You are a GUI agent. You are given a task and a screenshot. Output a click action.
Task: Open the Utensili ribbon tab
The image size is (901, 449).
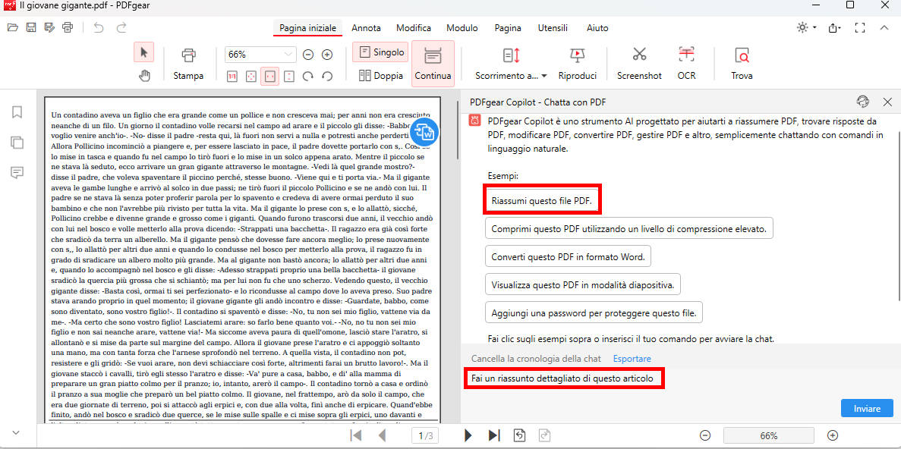coord(553,27)
